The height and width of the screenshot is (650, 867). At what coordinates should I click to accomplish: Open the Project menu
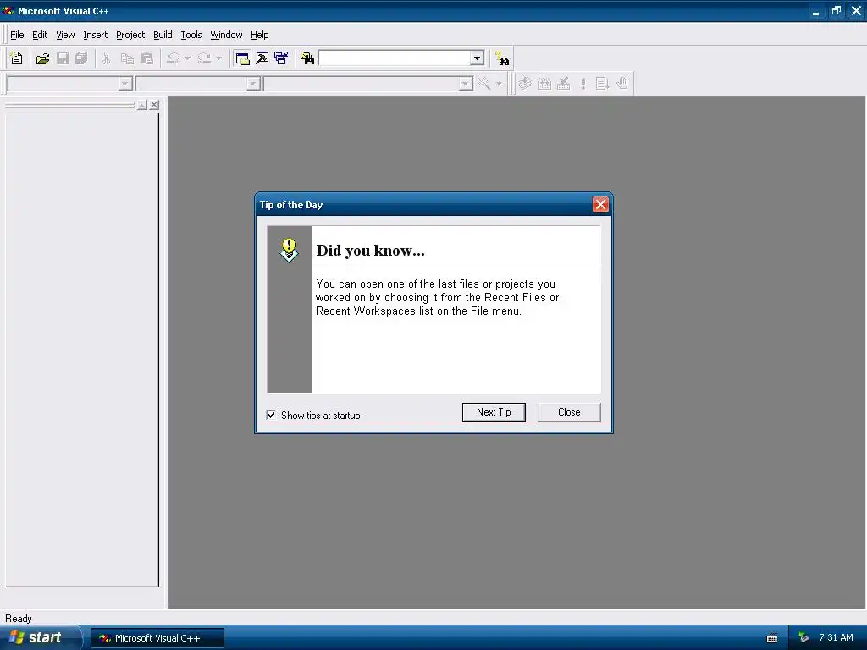130,35
